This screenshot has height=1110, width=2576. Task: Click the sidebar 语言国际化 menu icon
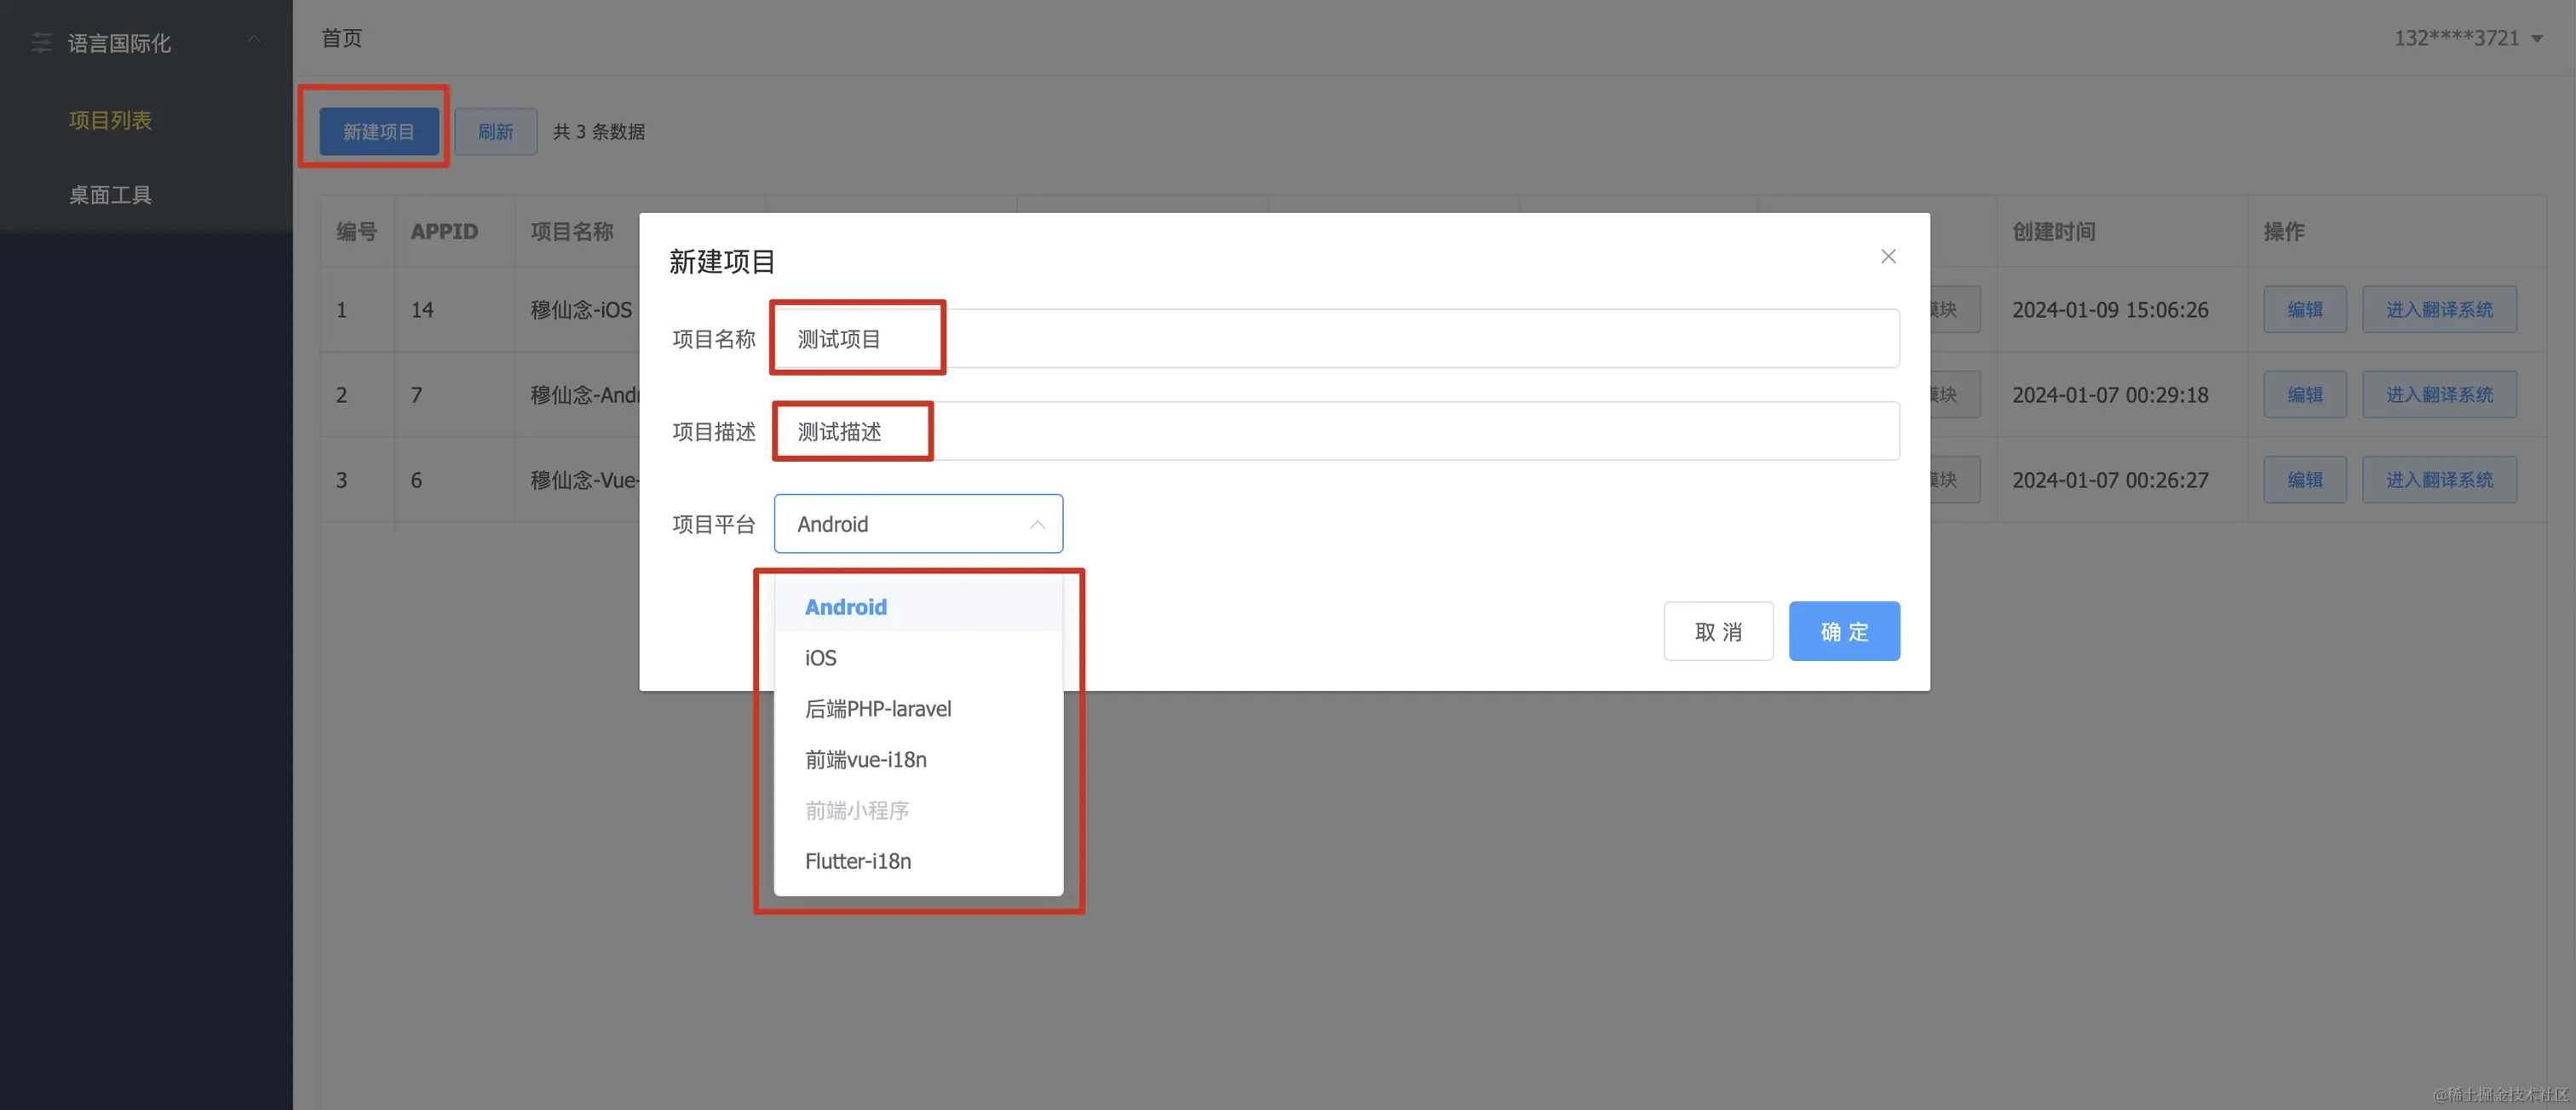pyautogui.click(x=41, y=43)
